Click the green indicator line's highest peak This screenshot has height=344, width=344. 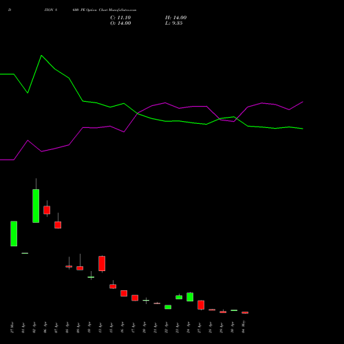[x=41, y=56]
